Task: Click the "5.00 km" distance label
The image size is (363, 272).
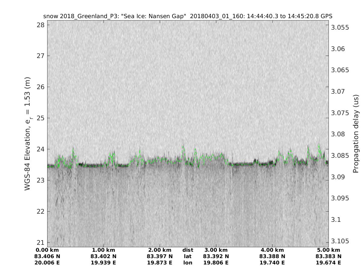Action: [329, 250]
